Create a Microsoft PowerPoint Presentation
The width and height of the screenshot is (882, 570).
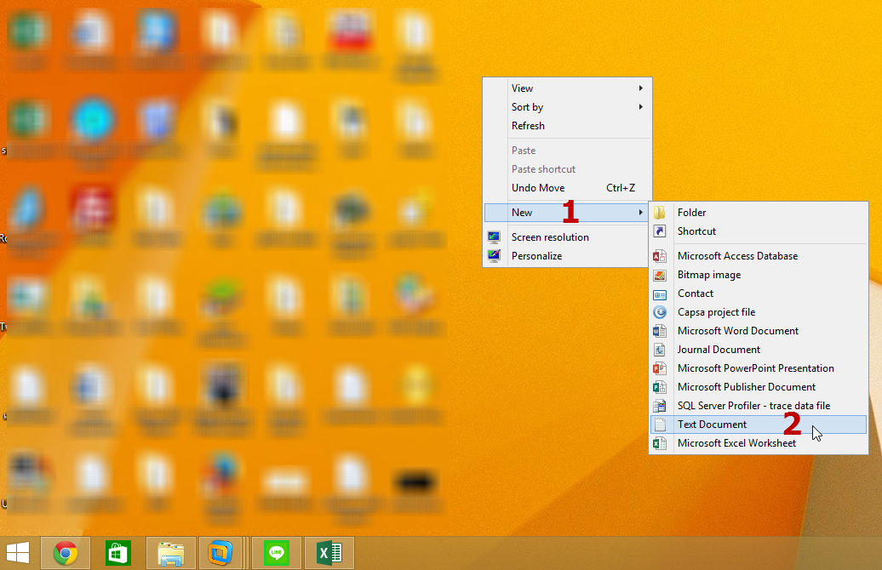coord(755,368)
